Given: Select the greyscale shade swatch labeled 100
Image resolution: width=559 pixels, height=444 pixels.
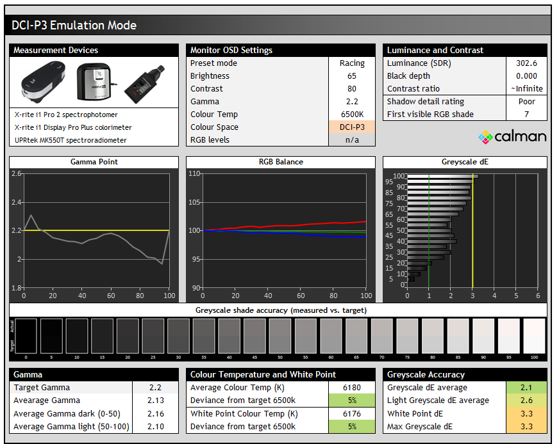Looking at the screenshot, I should pyautogui.click(x=534, y=337).
